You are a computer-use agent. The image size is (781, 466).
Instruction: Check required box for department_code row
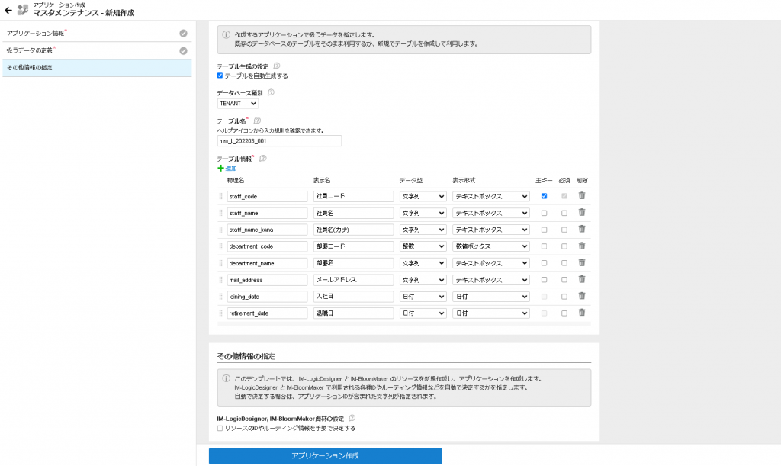click(x=564, y=246)
